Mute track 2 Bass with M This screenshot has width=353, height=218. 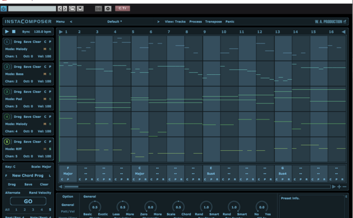(45, 74)
